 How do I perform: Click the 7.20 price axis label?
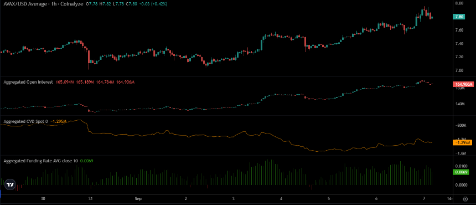459,57
